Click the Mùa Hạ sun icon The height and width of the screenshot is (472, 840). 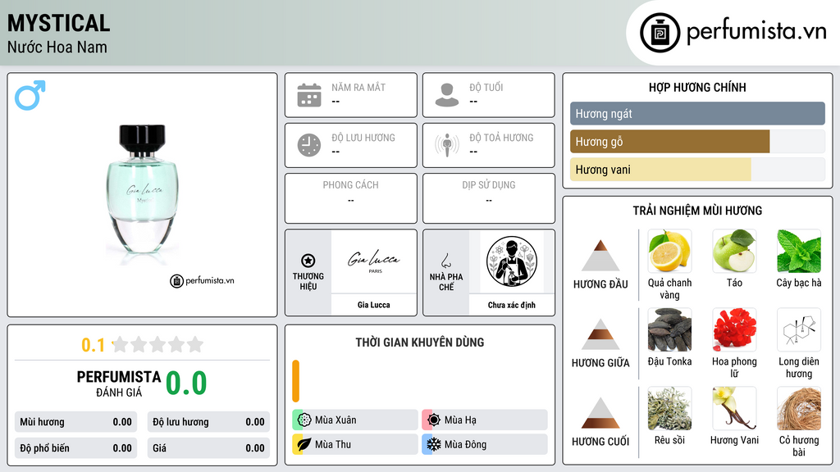pos(434,420)
